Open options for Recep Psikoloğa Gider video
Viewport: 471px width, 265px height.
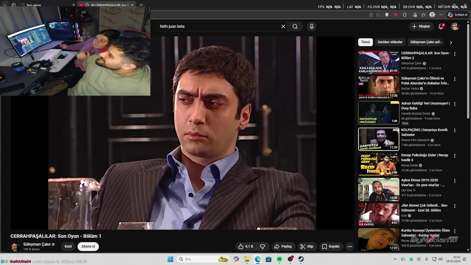455,156
